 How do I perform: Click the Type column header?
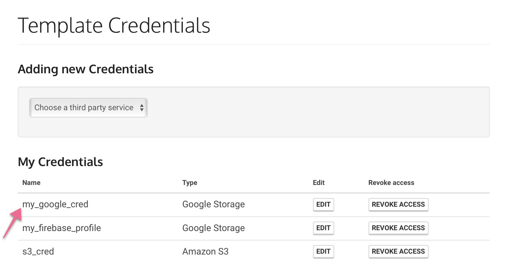(x=190, y=183)
